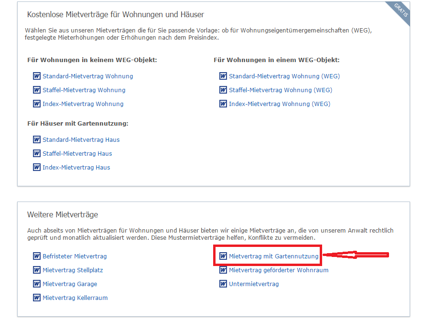Screen dimensions: 422x320
Task: Open Staffel-Mietvertrag Wohnung (WEG) link
Action: tap(280, 90)
